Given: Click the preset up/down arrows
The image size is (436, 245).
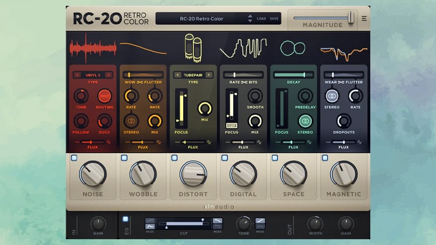Looking at the screenshot, I should [x=250, y=19].
